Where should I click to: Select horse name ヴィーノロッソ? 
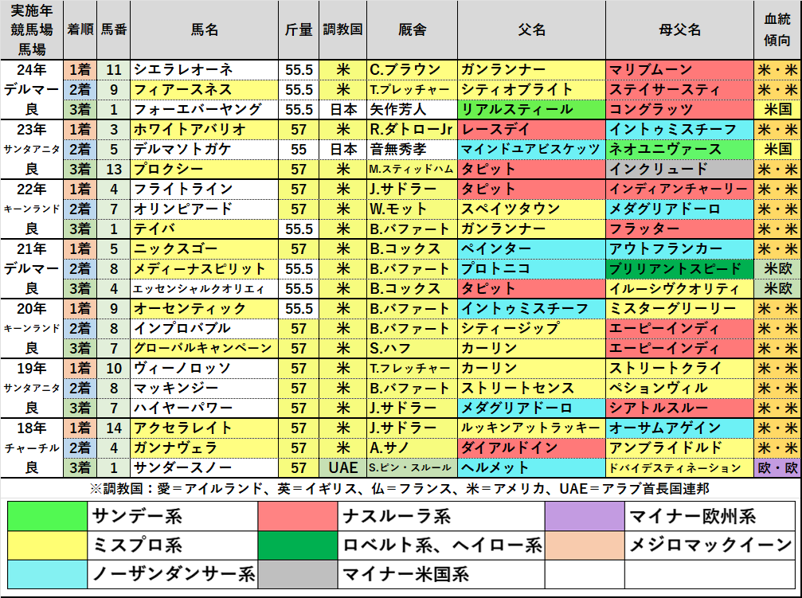pos(204,369)
